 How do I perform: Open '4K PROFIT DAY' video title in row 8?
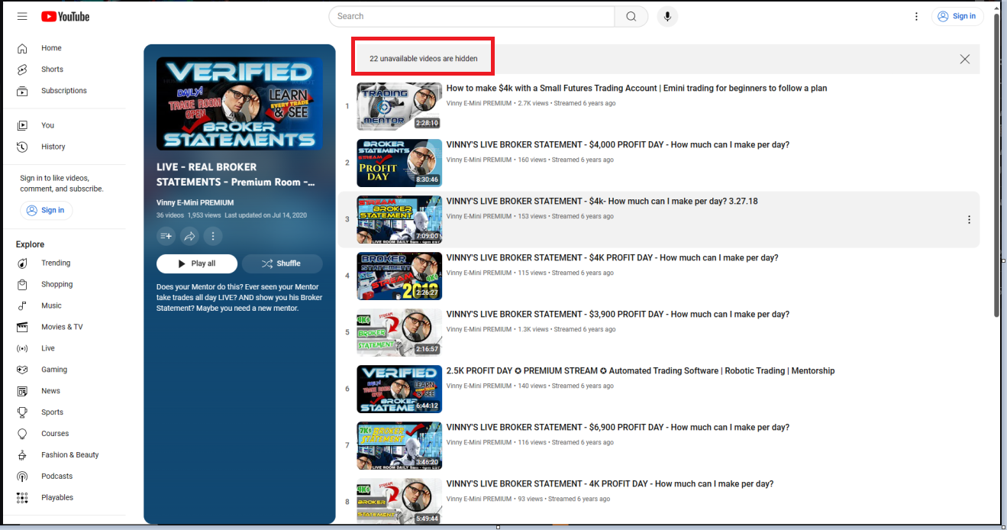[x=610, y=484]
